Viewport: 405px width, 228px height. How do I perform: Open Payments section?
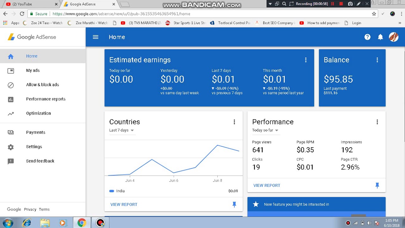[43, 132]
